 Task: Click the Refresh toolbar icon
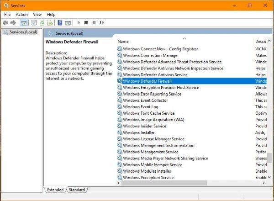click(42, 22)
